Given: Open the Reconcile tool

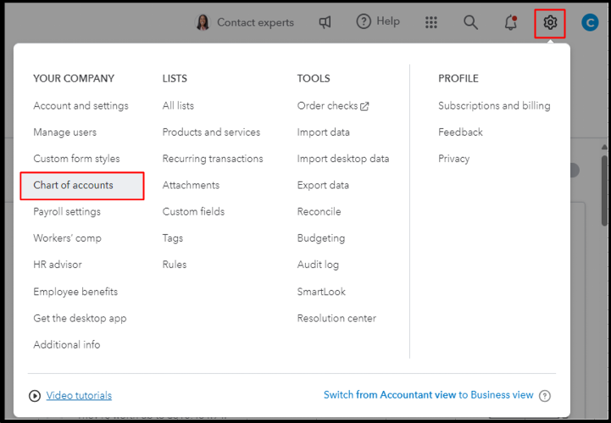Looking at the screenshot, I should [319, 212].
